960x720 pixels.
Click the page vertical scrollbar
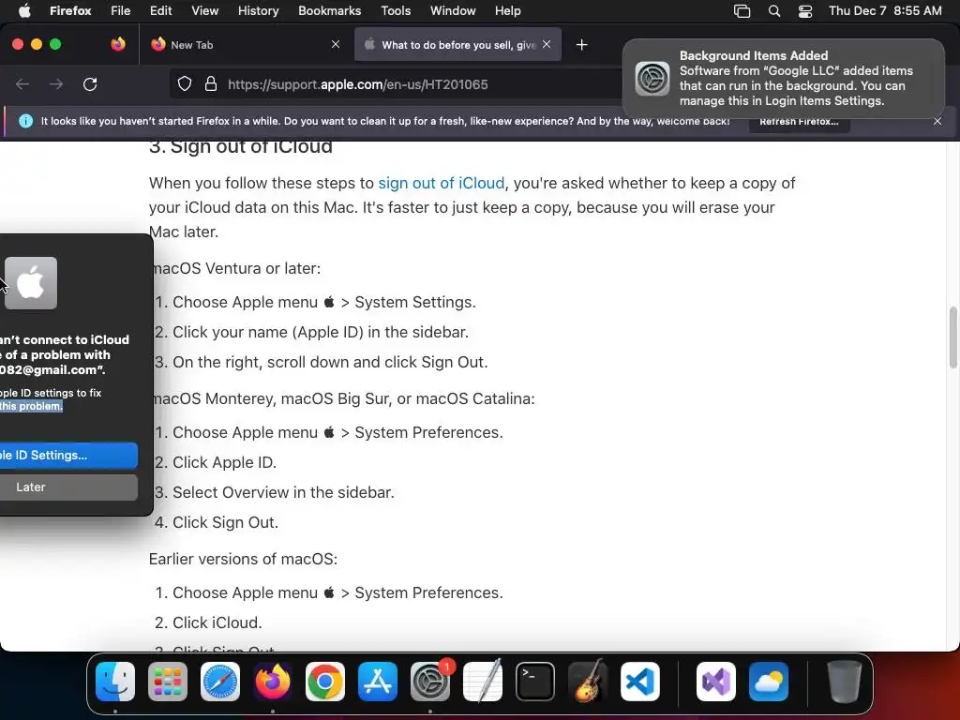[x=952, y=337]
